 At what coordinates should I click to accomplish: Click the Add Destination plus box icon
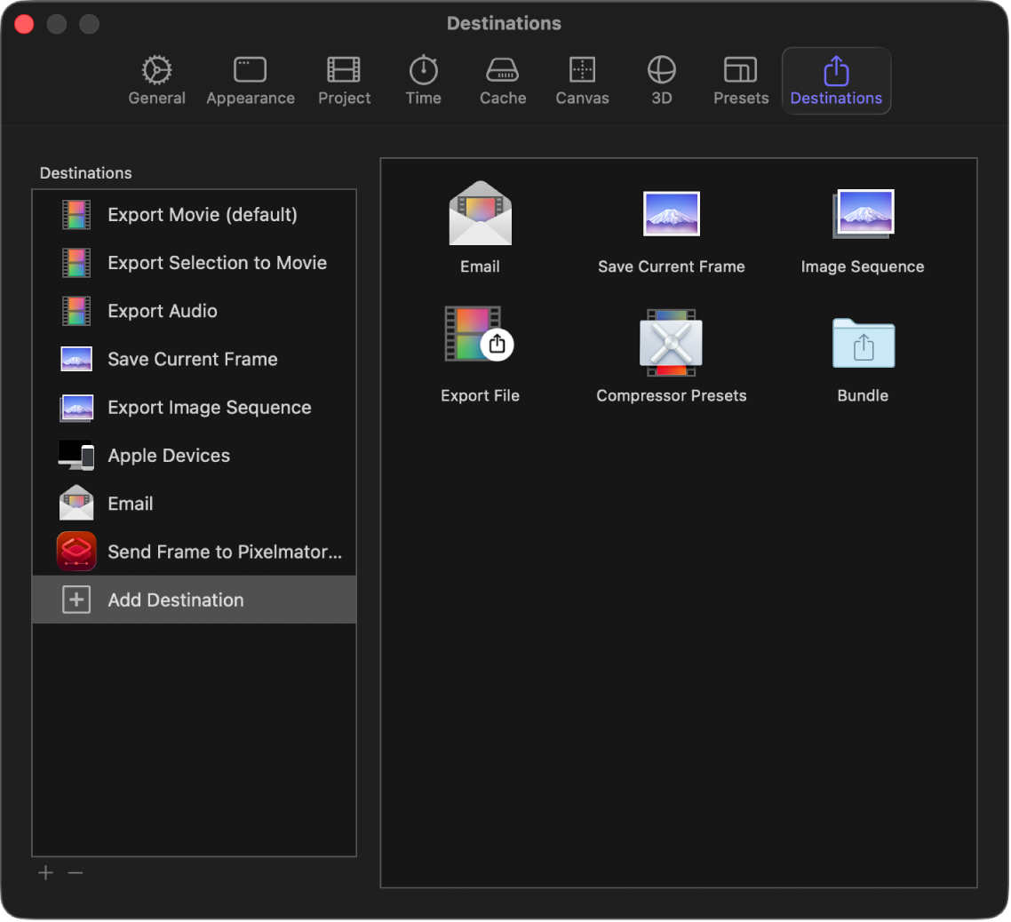[x=76, y=600]
